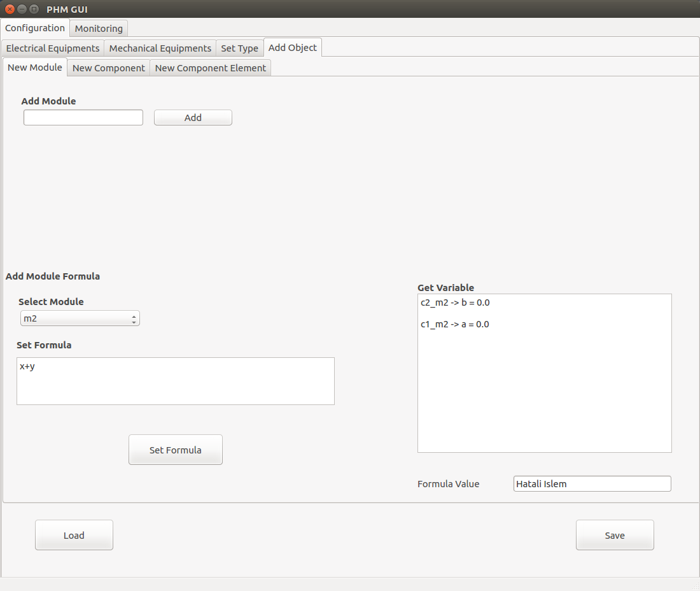700x591 pixels.
Task: Open the New Component sub-tab
Action: point(108,68)
